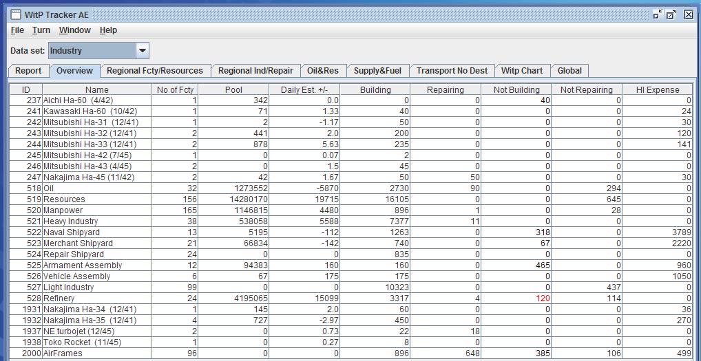Screen dimensions: 701x361
Task: Select the Resources row name cell
Action: [97, 199]
